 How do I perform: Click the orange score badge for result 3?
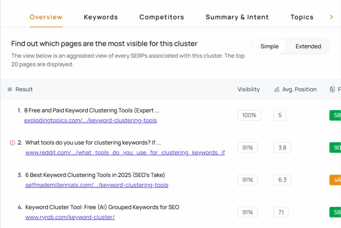click(335, 180)
